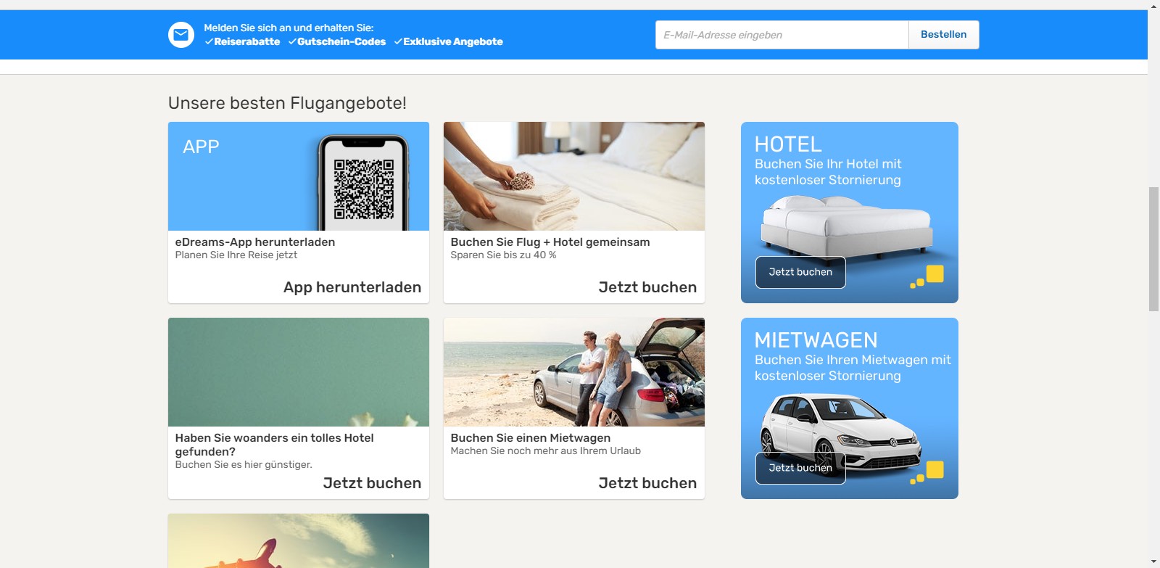Open the hotel bed towels photo
1160x568 pixels.
573,176
